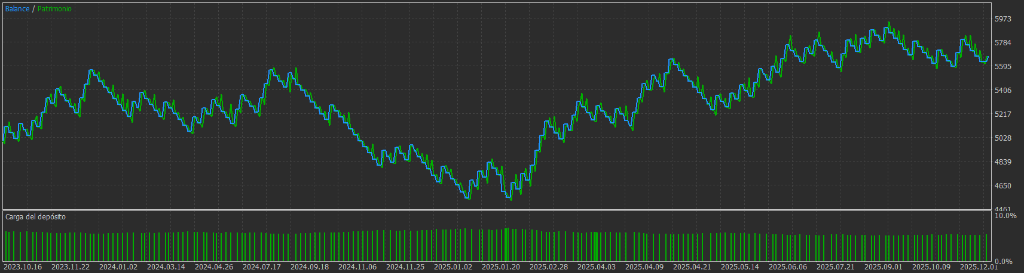Image resolution: width=1024 pixels, height=273 pixels.
Task: Click the 4650 axis value
Action: [1003, 186]
